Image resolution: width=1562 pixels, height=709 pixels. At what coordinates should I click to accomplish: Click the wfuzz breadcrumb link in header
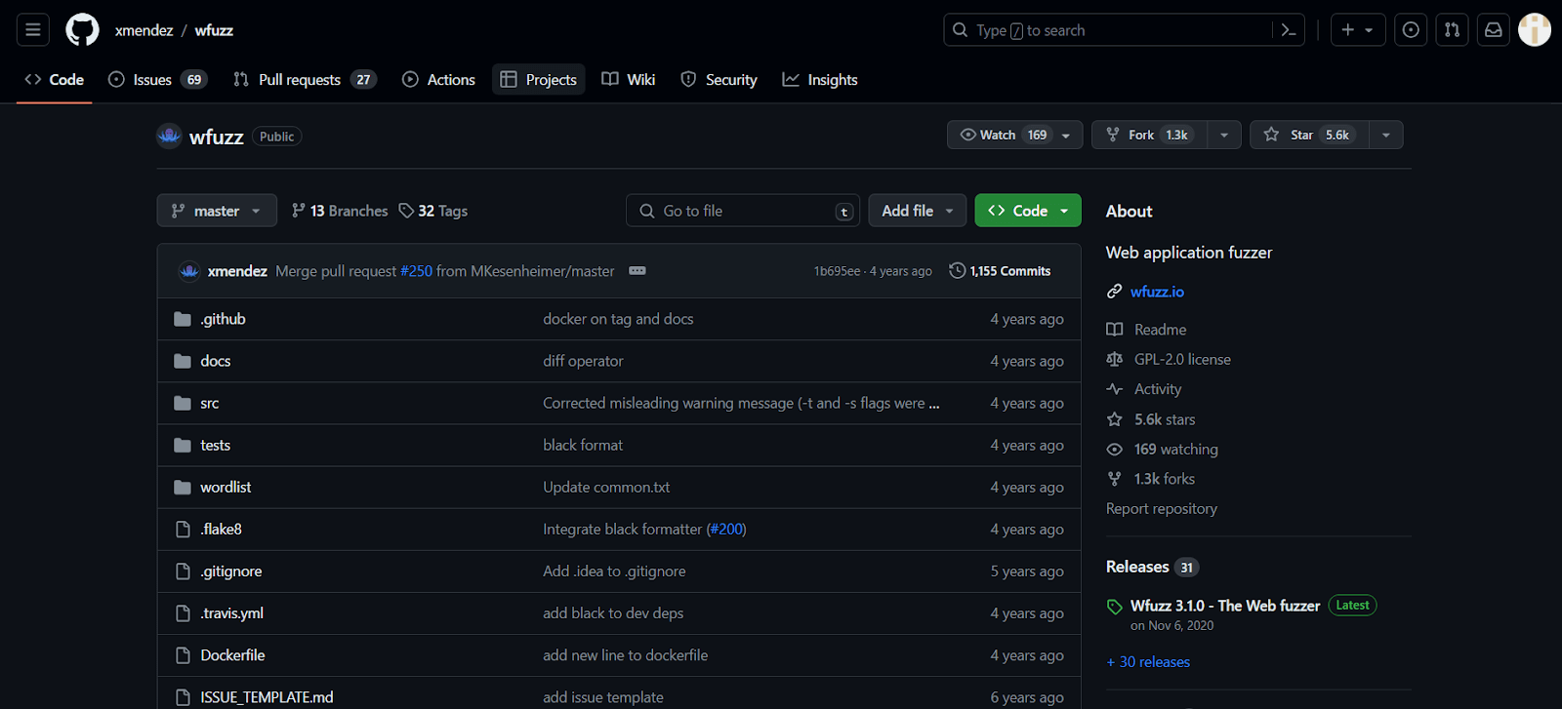tap(214, 30)
